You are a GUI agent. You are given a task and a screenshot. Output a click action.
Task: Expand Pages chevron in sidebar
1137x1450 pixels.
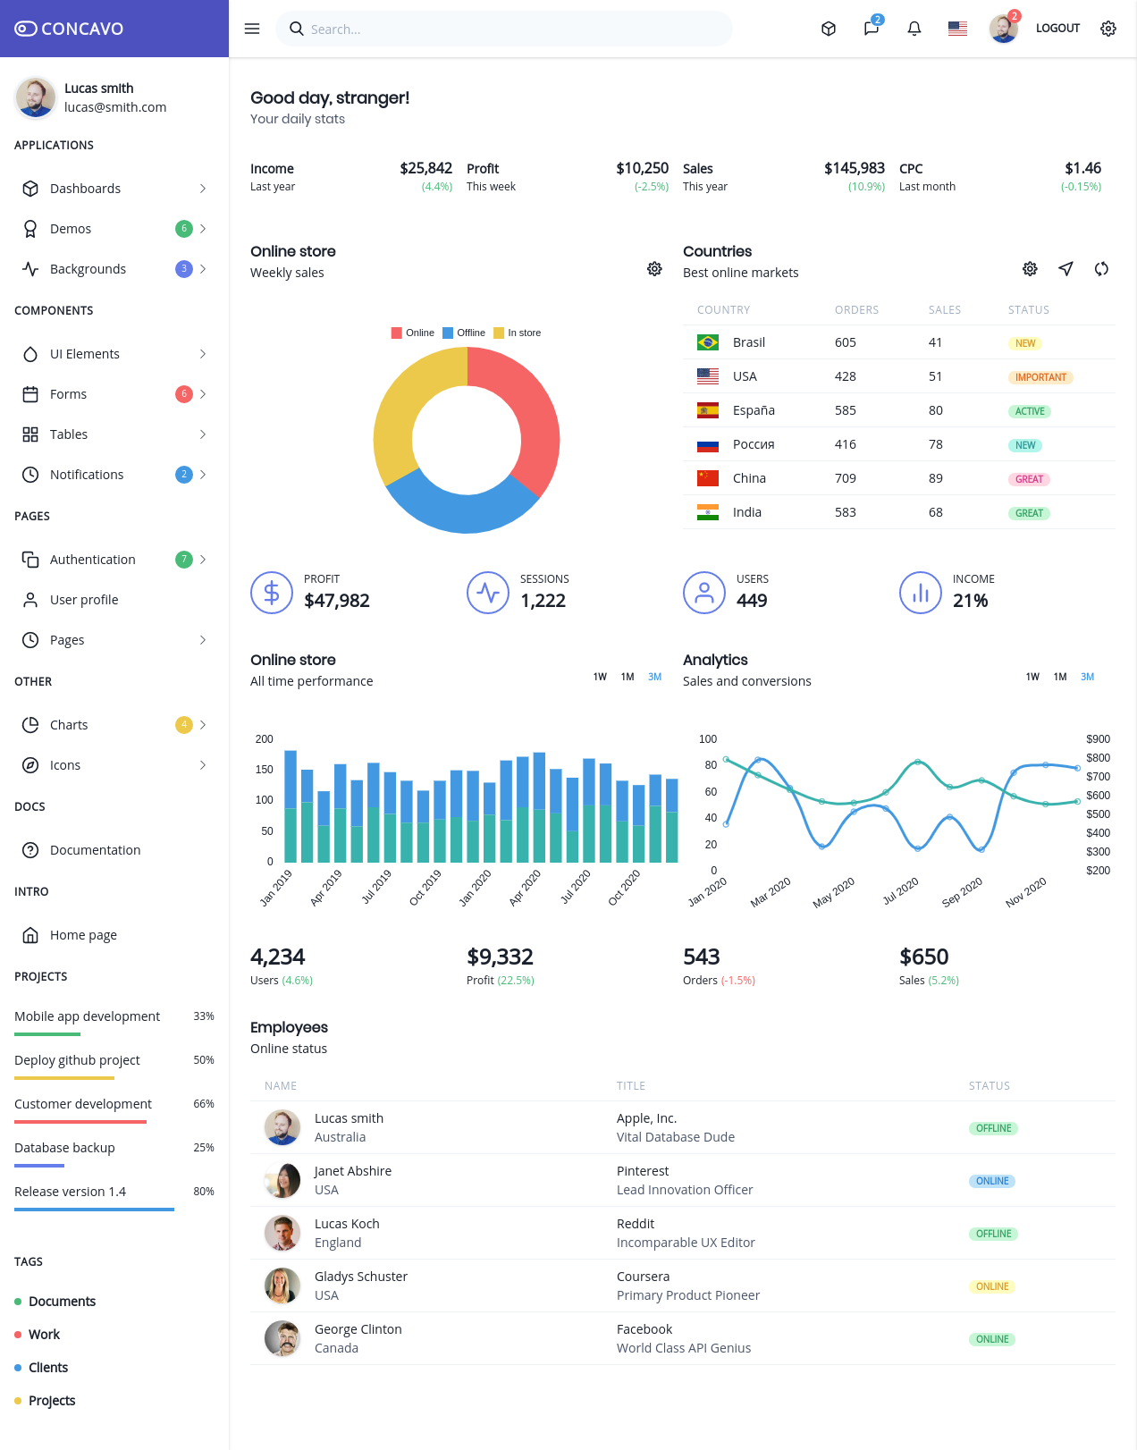[x=203, y=640]
